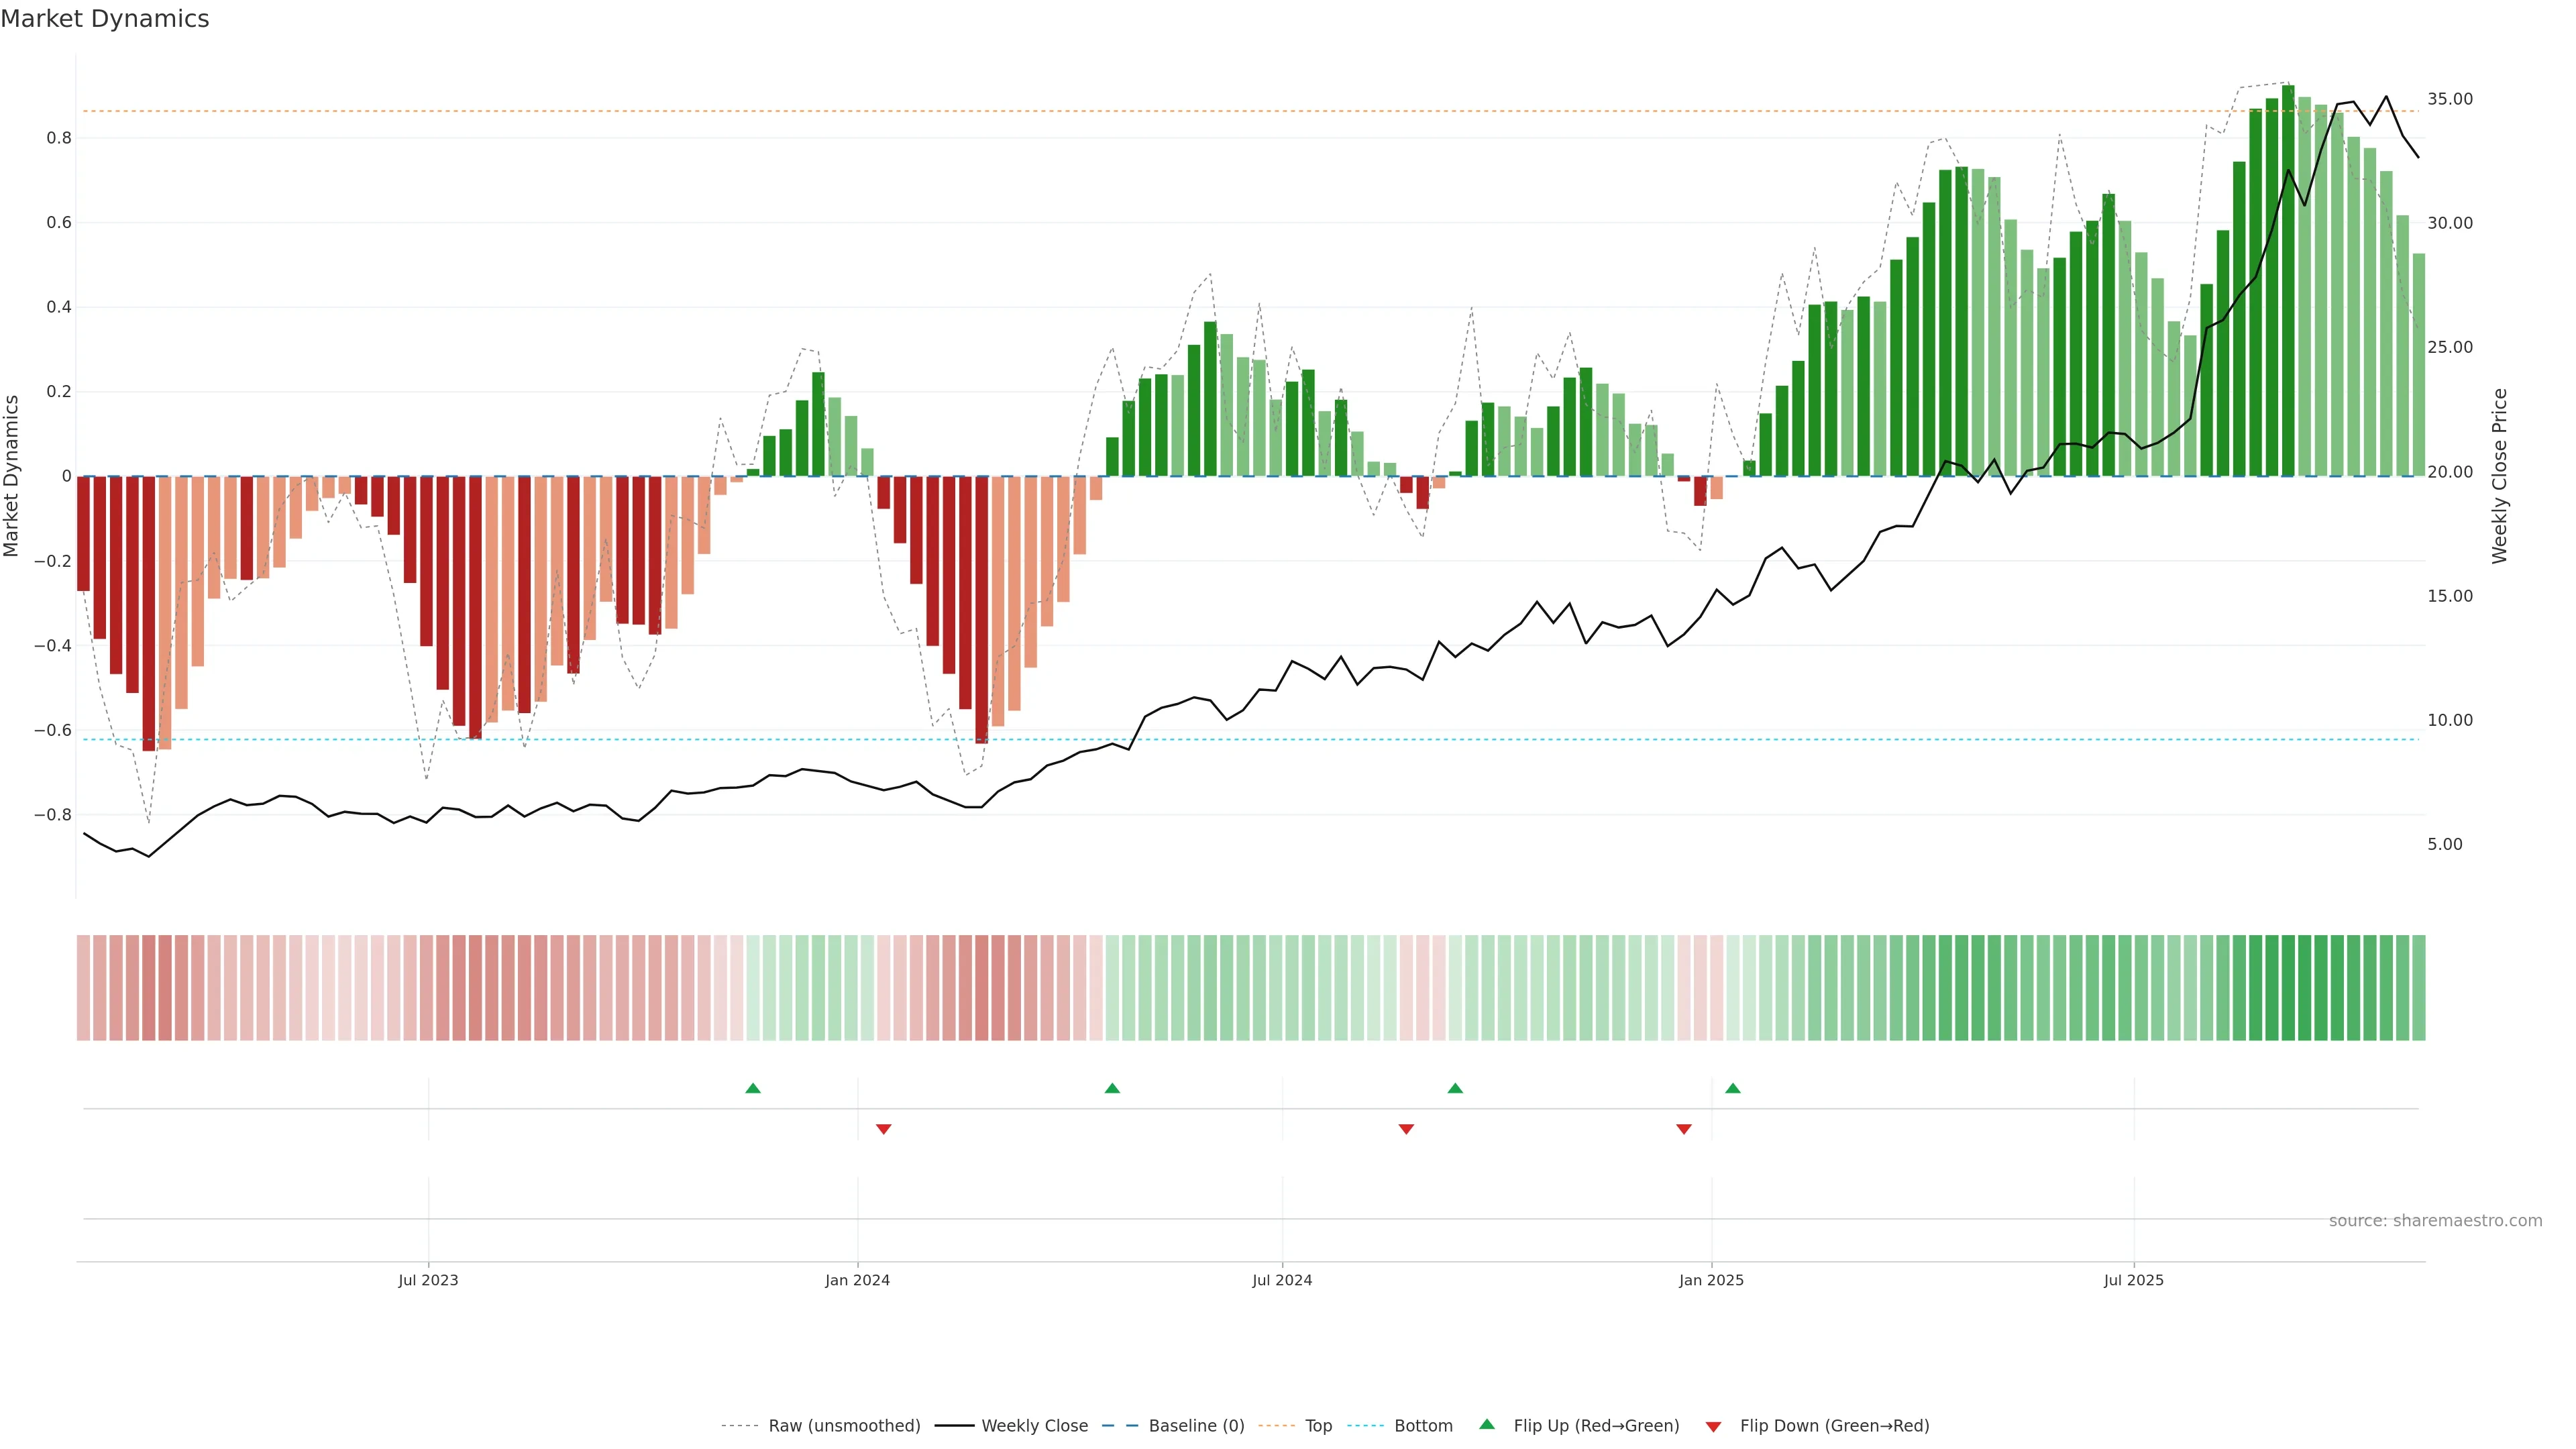Toggle the Top legend entry
This screenshot has height=1449, width=2576.
click(x=1318, y=1426)
